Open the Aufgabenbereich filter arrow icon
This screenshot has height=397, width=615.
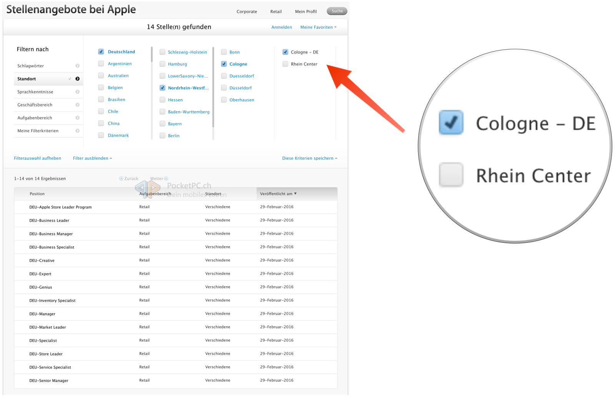pyautogui.click(x=77, y=118)
